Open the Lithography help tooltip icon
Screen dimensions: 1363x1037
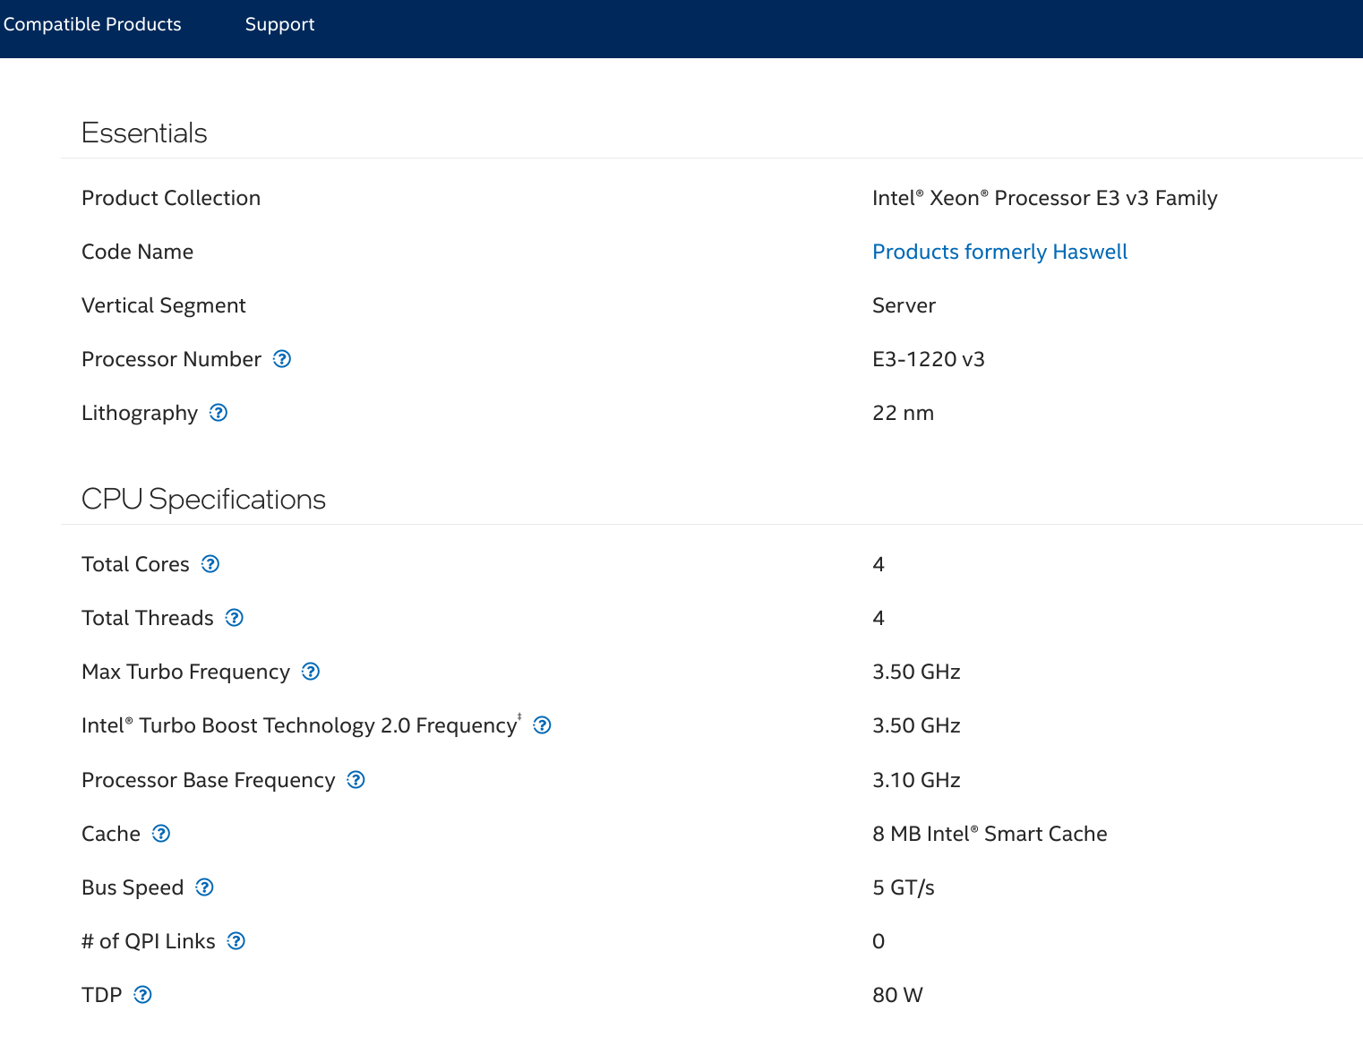point(219,413)
